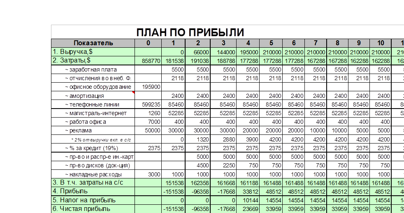Viewport: 404px width, 213px height.
Task: Click the cost-price cell 161668
Action: coord(223,183)
